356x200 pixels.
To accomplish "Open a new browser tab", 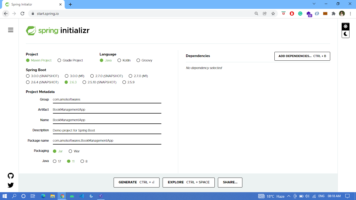I will click(70, 4).
